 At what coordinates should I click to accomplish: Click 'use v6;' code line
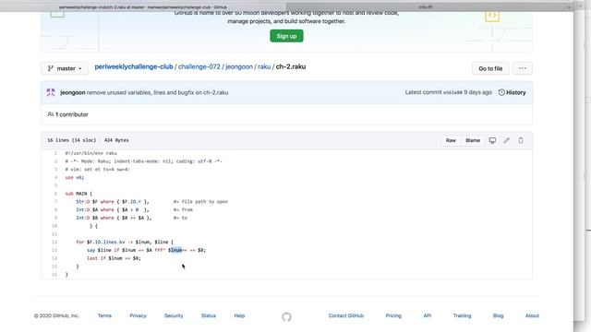pos(75,177)
